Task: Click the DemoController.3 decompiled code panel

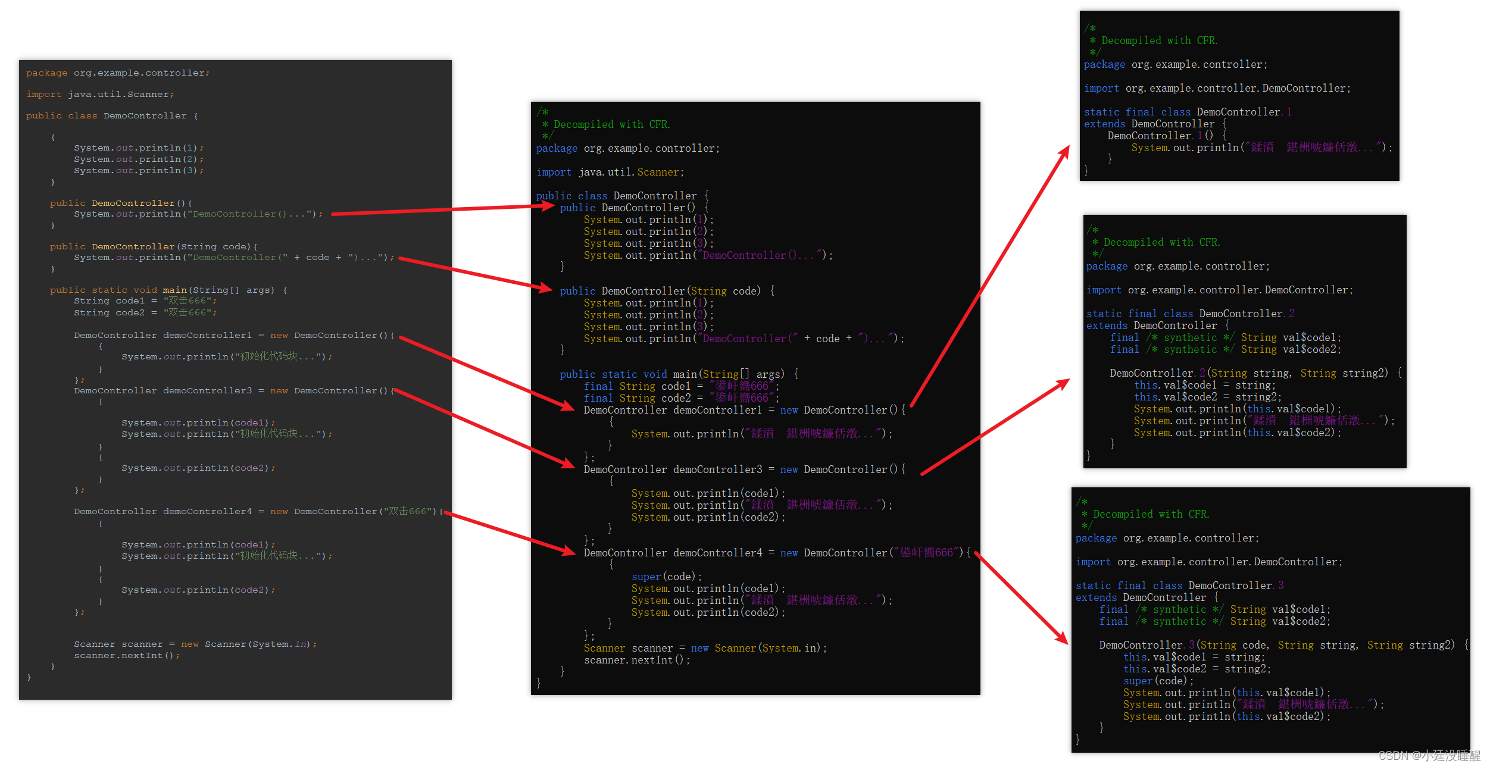Action: (1270, 619)
